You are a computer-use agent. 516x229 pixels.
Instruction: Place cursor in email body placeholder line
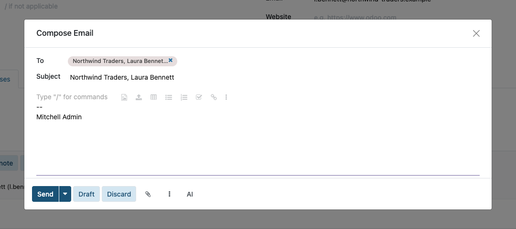point(72,97)
